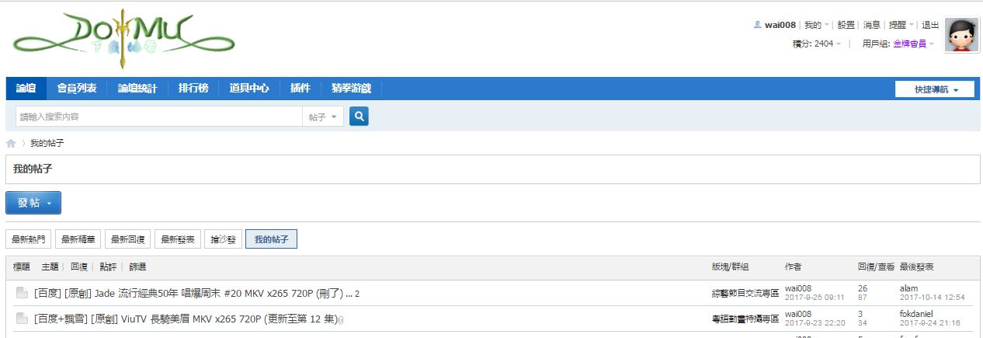
Task: Select the 最新回復 tab
Action: 127,239
